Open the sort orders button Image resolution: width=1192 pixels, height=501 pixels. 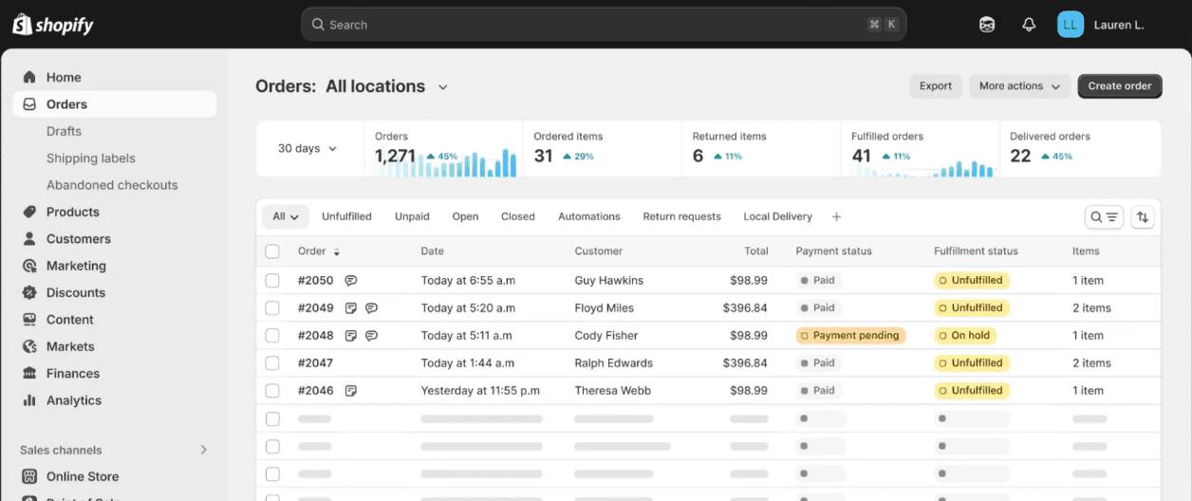coord(1143,217)
